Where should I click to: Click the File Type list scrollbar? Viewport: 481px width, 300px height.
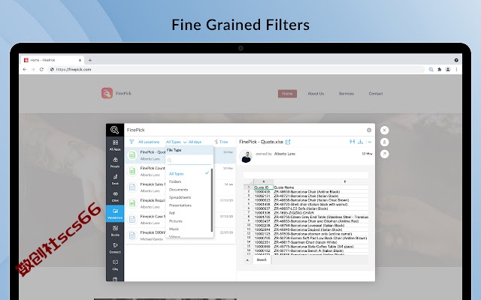click(212, 200)
